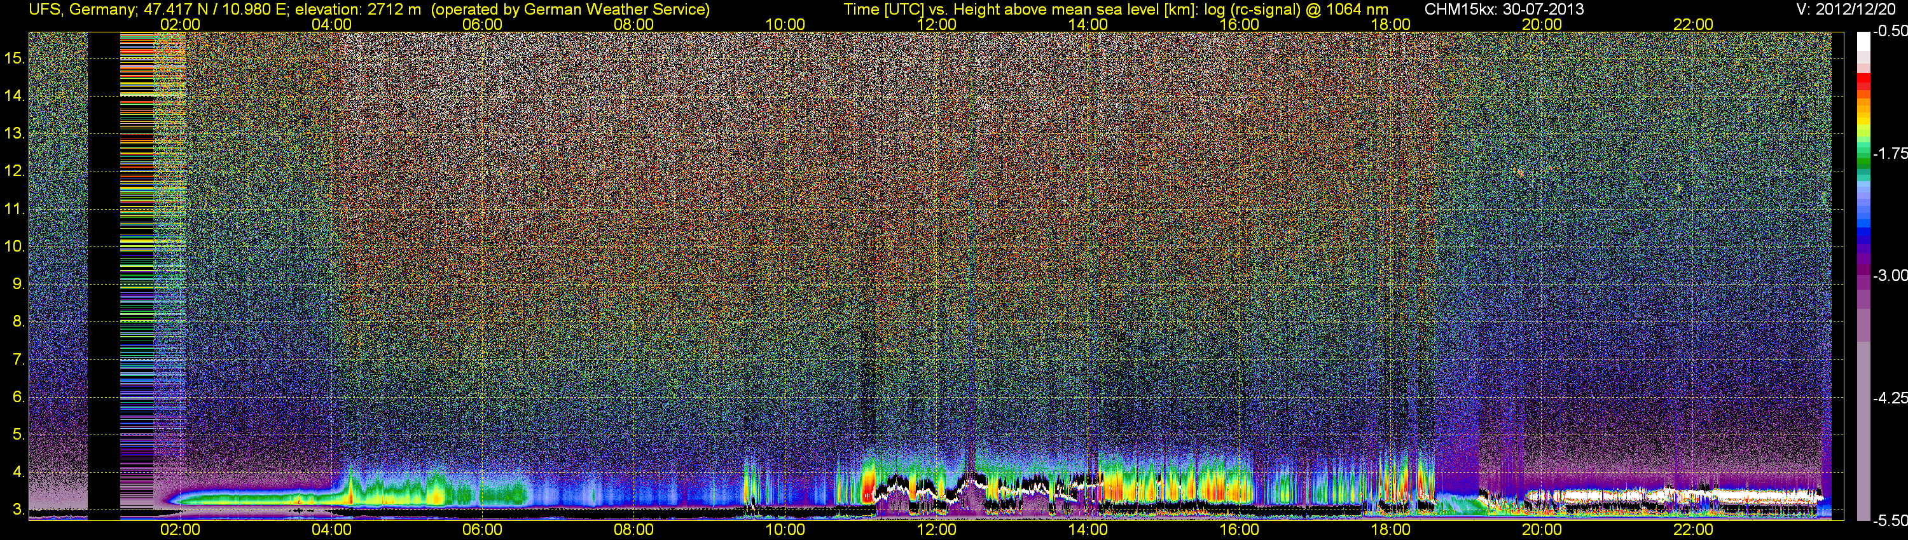Click the height axis label 11 km
The height and width of the screenshot is (540, 1908).
click(14, 208)
